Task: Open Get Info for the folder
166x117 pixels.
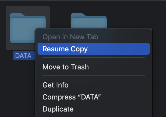Action: click(56, 85)
